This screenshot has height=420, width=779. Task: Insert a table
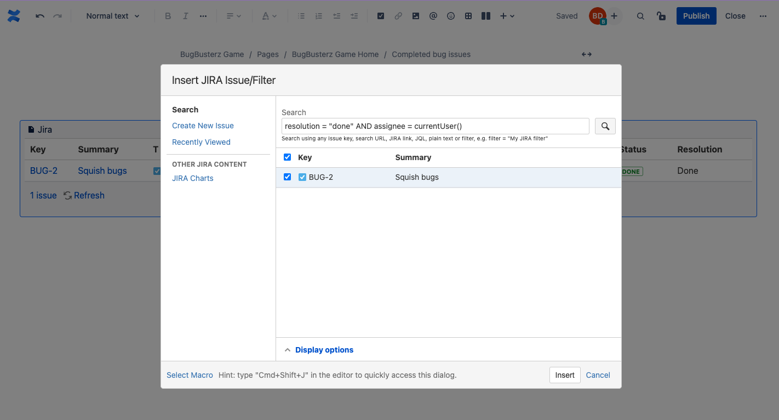(468, 16)
